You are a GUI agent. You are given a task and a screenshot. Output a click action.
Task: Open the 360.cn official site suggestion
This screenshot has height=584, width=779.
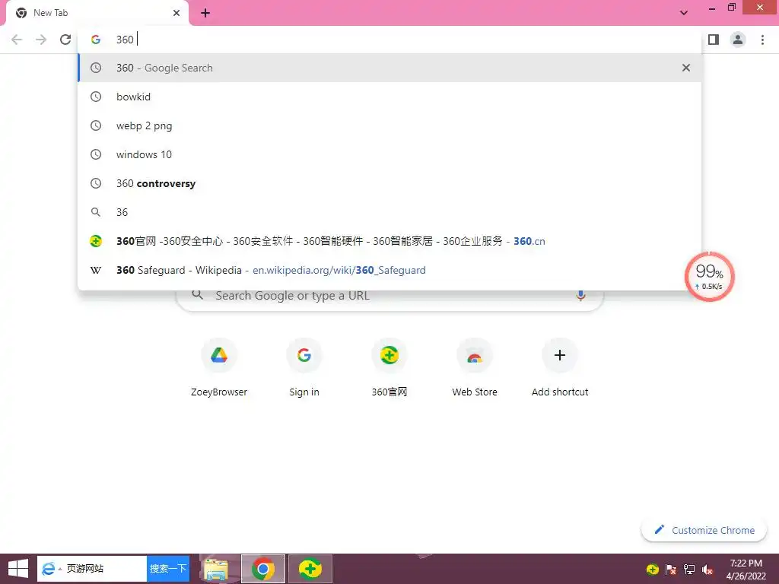point(389,241)
